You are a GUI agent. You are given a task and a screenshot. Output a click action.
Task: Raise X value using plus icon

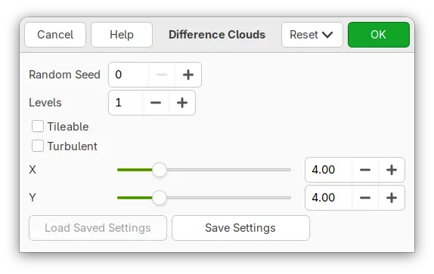[x=392, y=170]
